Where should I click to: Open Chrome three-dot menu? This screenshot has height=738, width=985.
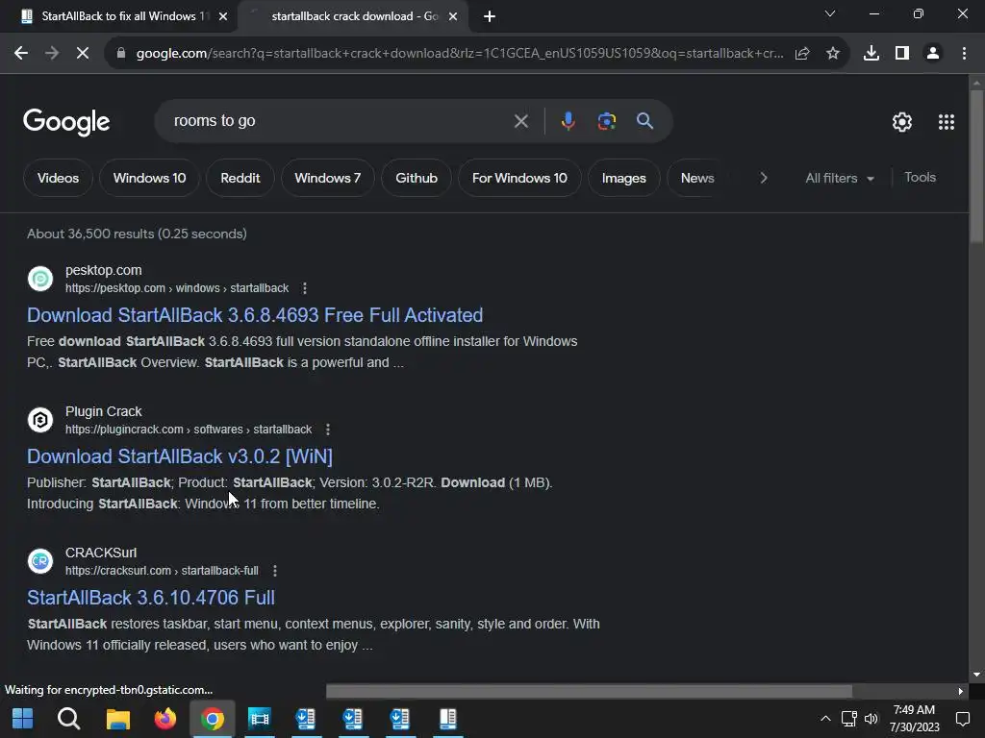[x=964, y=54]
